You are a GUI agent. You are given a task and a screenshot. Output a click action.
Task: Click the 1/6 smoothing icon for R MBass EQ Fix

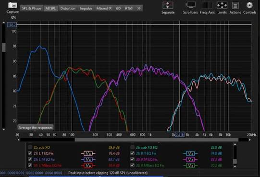tap(190, 165)
